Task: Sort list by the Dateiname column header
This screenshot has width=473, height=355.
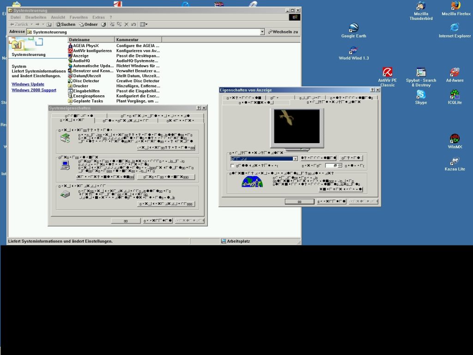Action: pyautogui.click(x=91, y=40)
